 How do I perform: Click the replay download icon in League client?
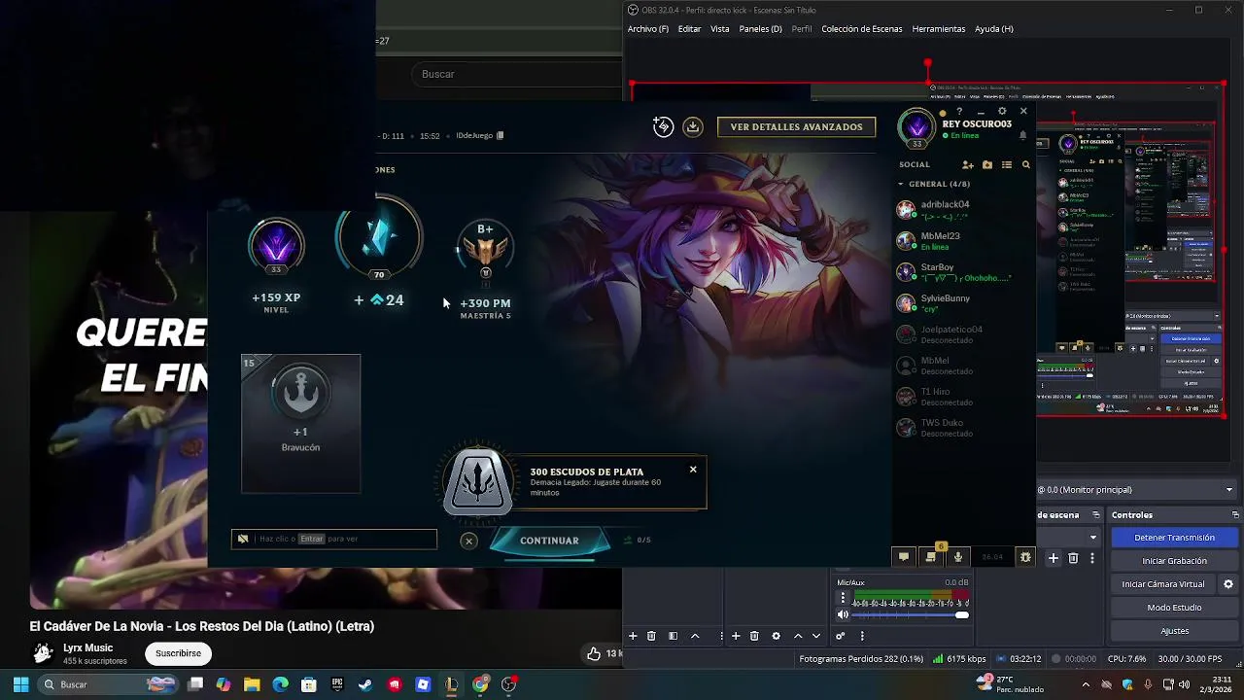click(693, 126)
